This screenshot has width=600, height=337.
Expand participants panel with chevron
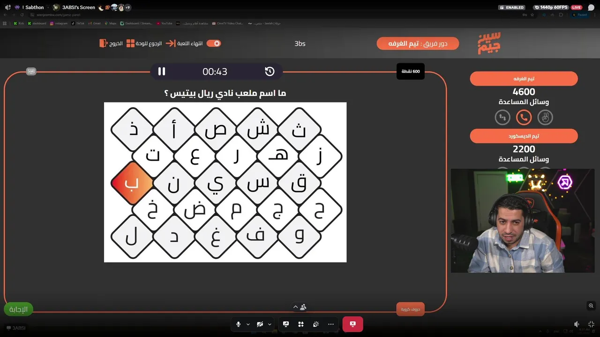tap(295, 307)
